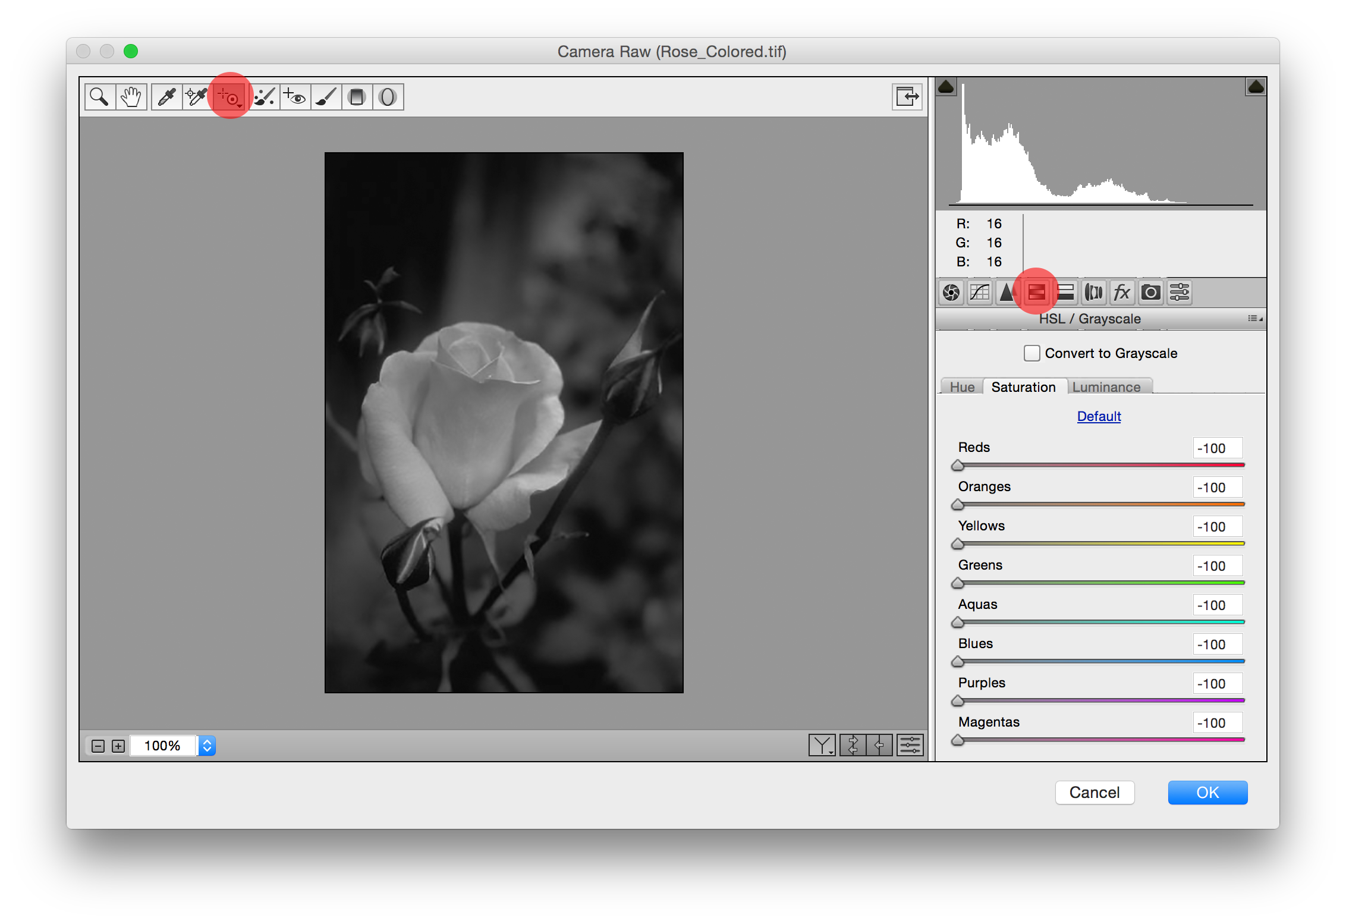Toggle shadow clipping warning in histogram
This screenshot has height=924, width=1346.
(946, 87)
